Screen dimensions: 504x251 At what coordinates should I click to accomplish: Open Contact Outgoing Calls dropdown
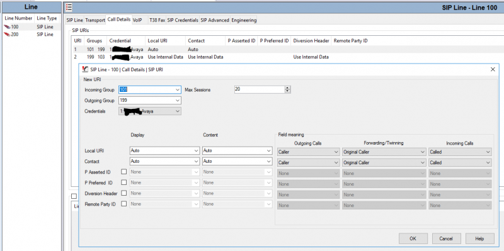309,163
